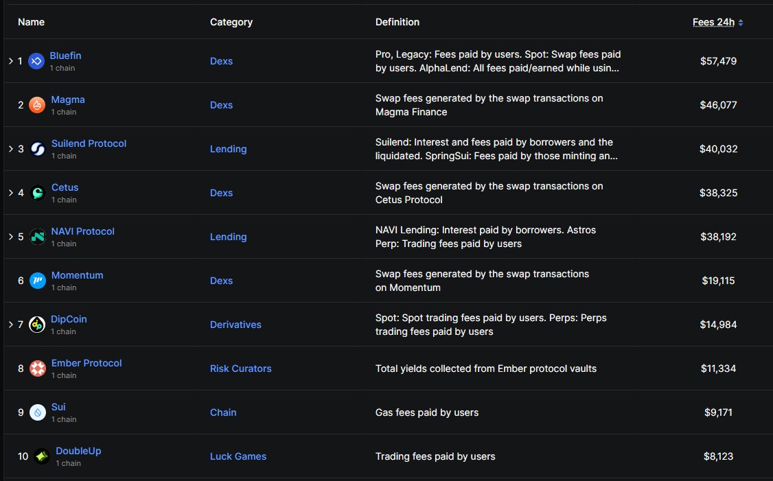Click the $38,325 fee value
Image resolution: width=773 pixels, height=481 pixels.
718,193
